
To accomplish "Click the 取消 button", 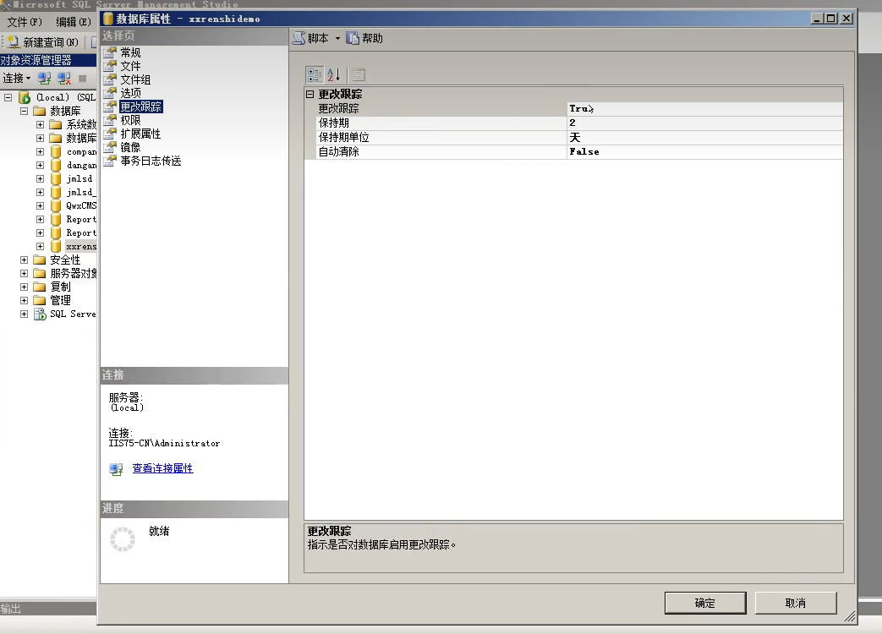I will coord(796,603).
